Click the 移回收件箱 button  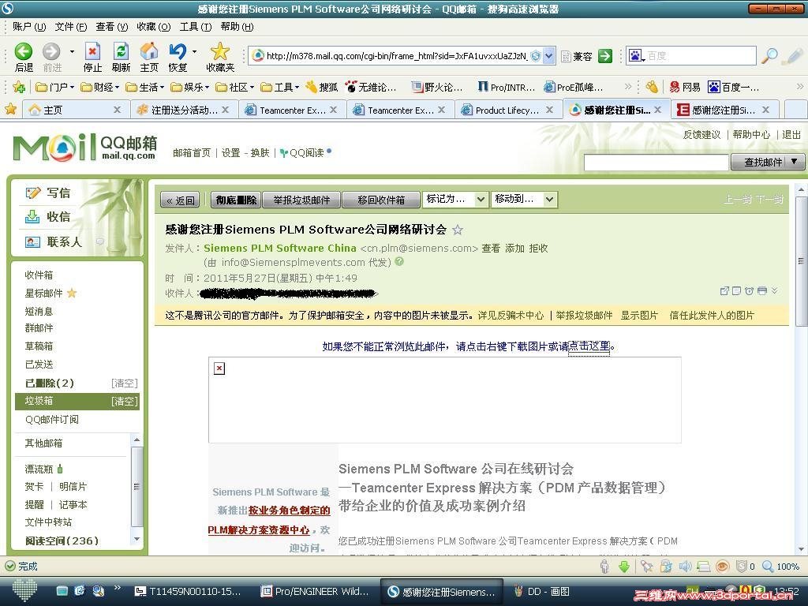(381, 200)
